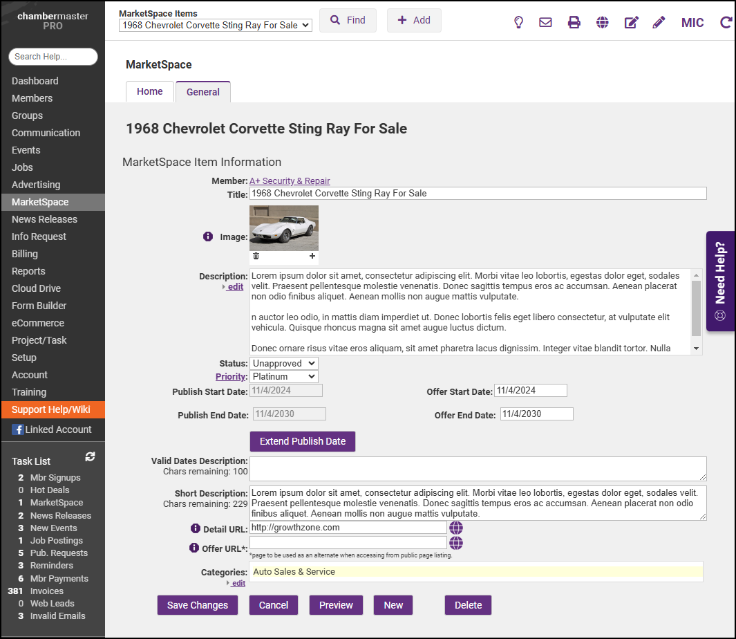The image size is (736, 639).
Task: Click info icon beside Image label
Action: 208,237
